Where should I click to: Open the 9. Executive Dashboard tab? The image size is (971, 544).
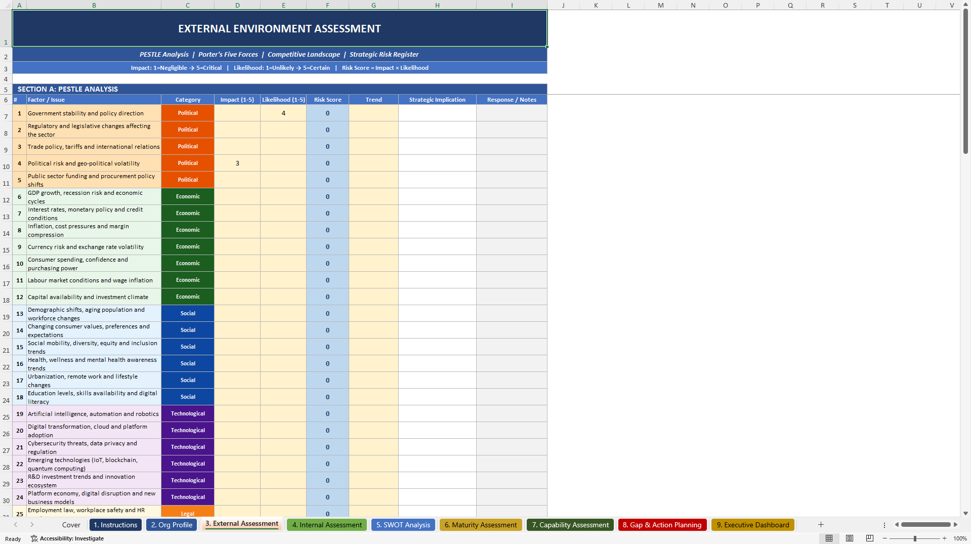pyautogui.click(x=753, y=525)
